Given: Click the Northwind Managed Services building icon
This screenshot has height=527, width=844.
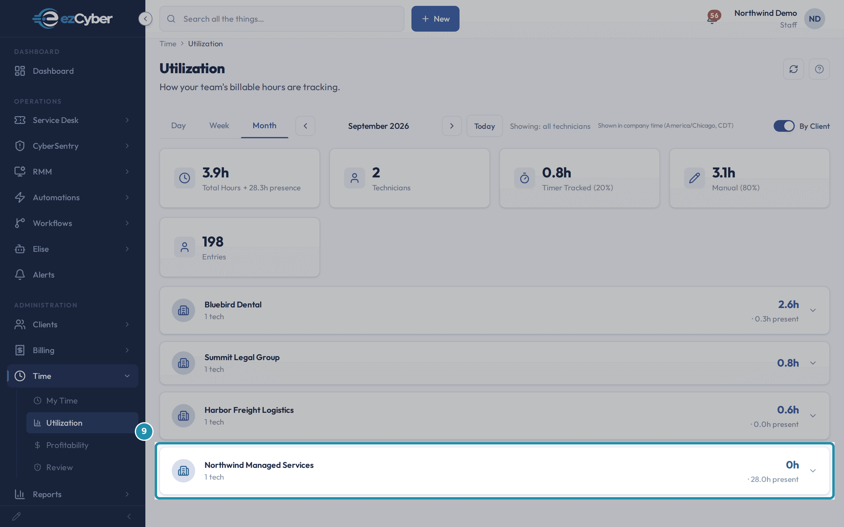Looking at the screenshot, I should pyautogui.click(x=183, y=471).
